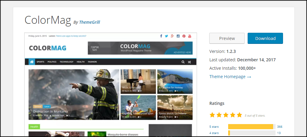Click the Instagram icon in header
The width and height of the screenshot is (307, 137).
178,36
